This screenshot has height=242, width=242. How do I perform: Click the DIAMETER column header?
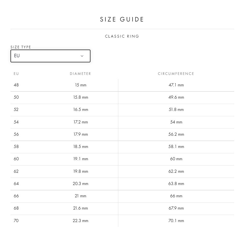tap(80, 74)
